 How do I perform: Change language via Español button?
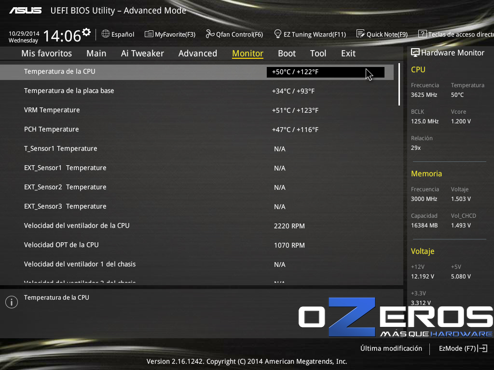tap(118, 34)
